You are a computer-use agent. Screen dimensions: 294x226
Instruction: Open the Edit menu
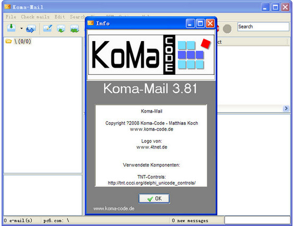(60, 17)
